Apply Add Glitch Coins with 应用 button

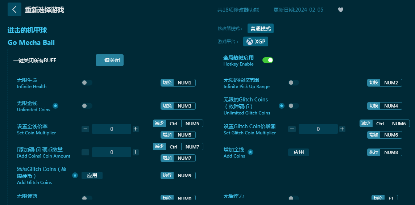(92, 175)
